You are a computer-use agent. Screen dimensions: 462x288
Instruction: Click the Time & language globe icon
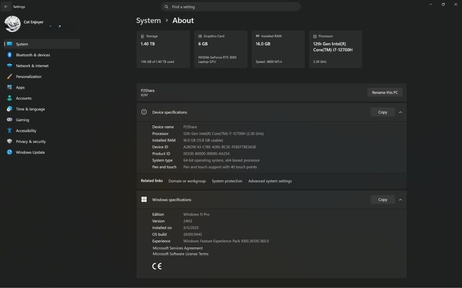click(10, 109)
